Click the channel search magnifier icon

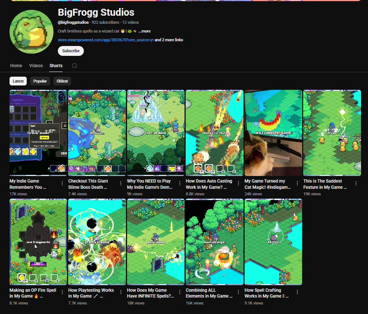click(74, 66)
